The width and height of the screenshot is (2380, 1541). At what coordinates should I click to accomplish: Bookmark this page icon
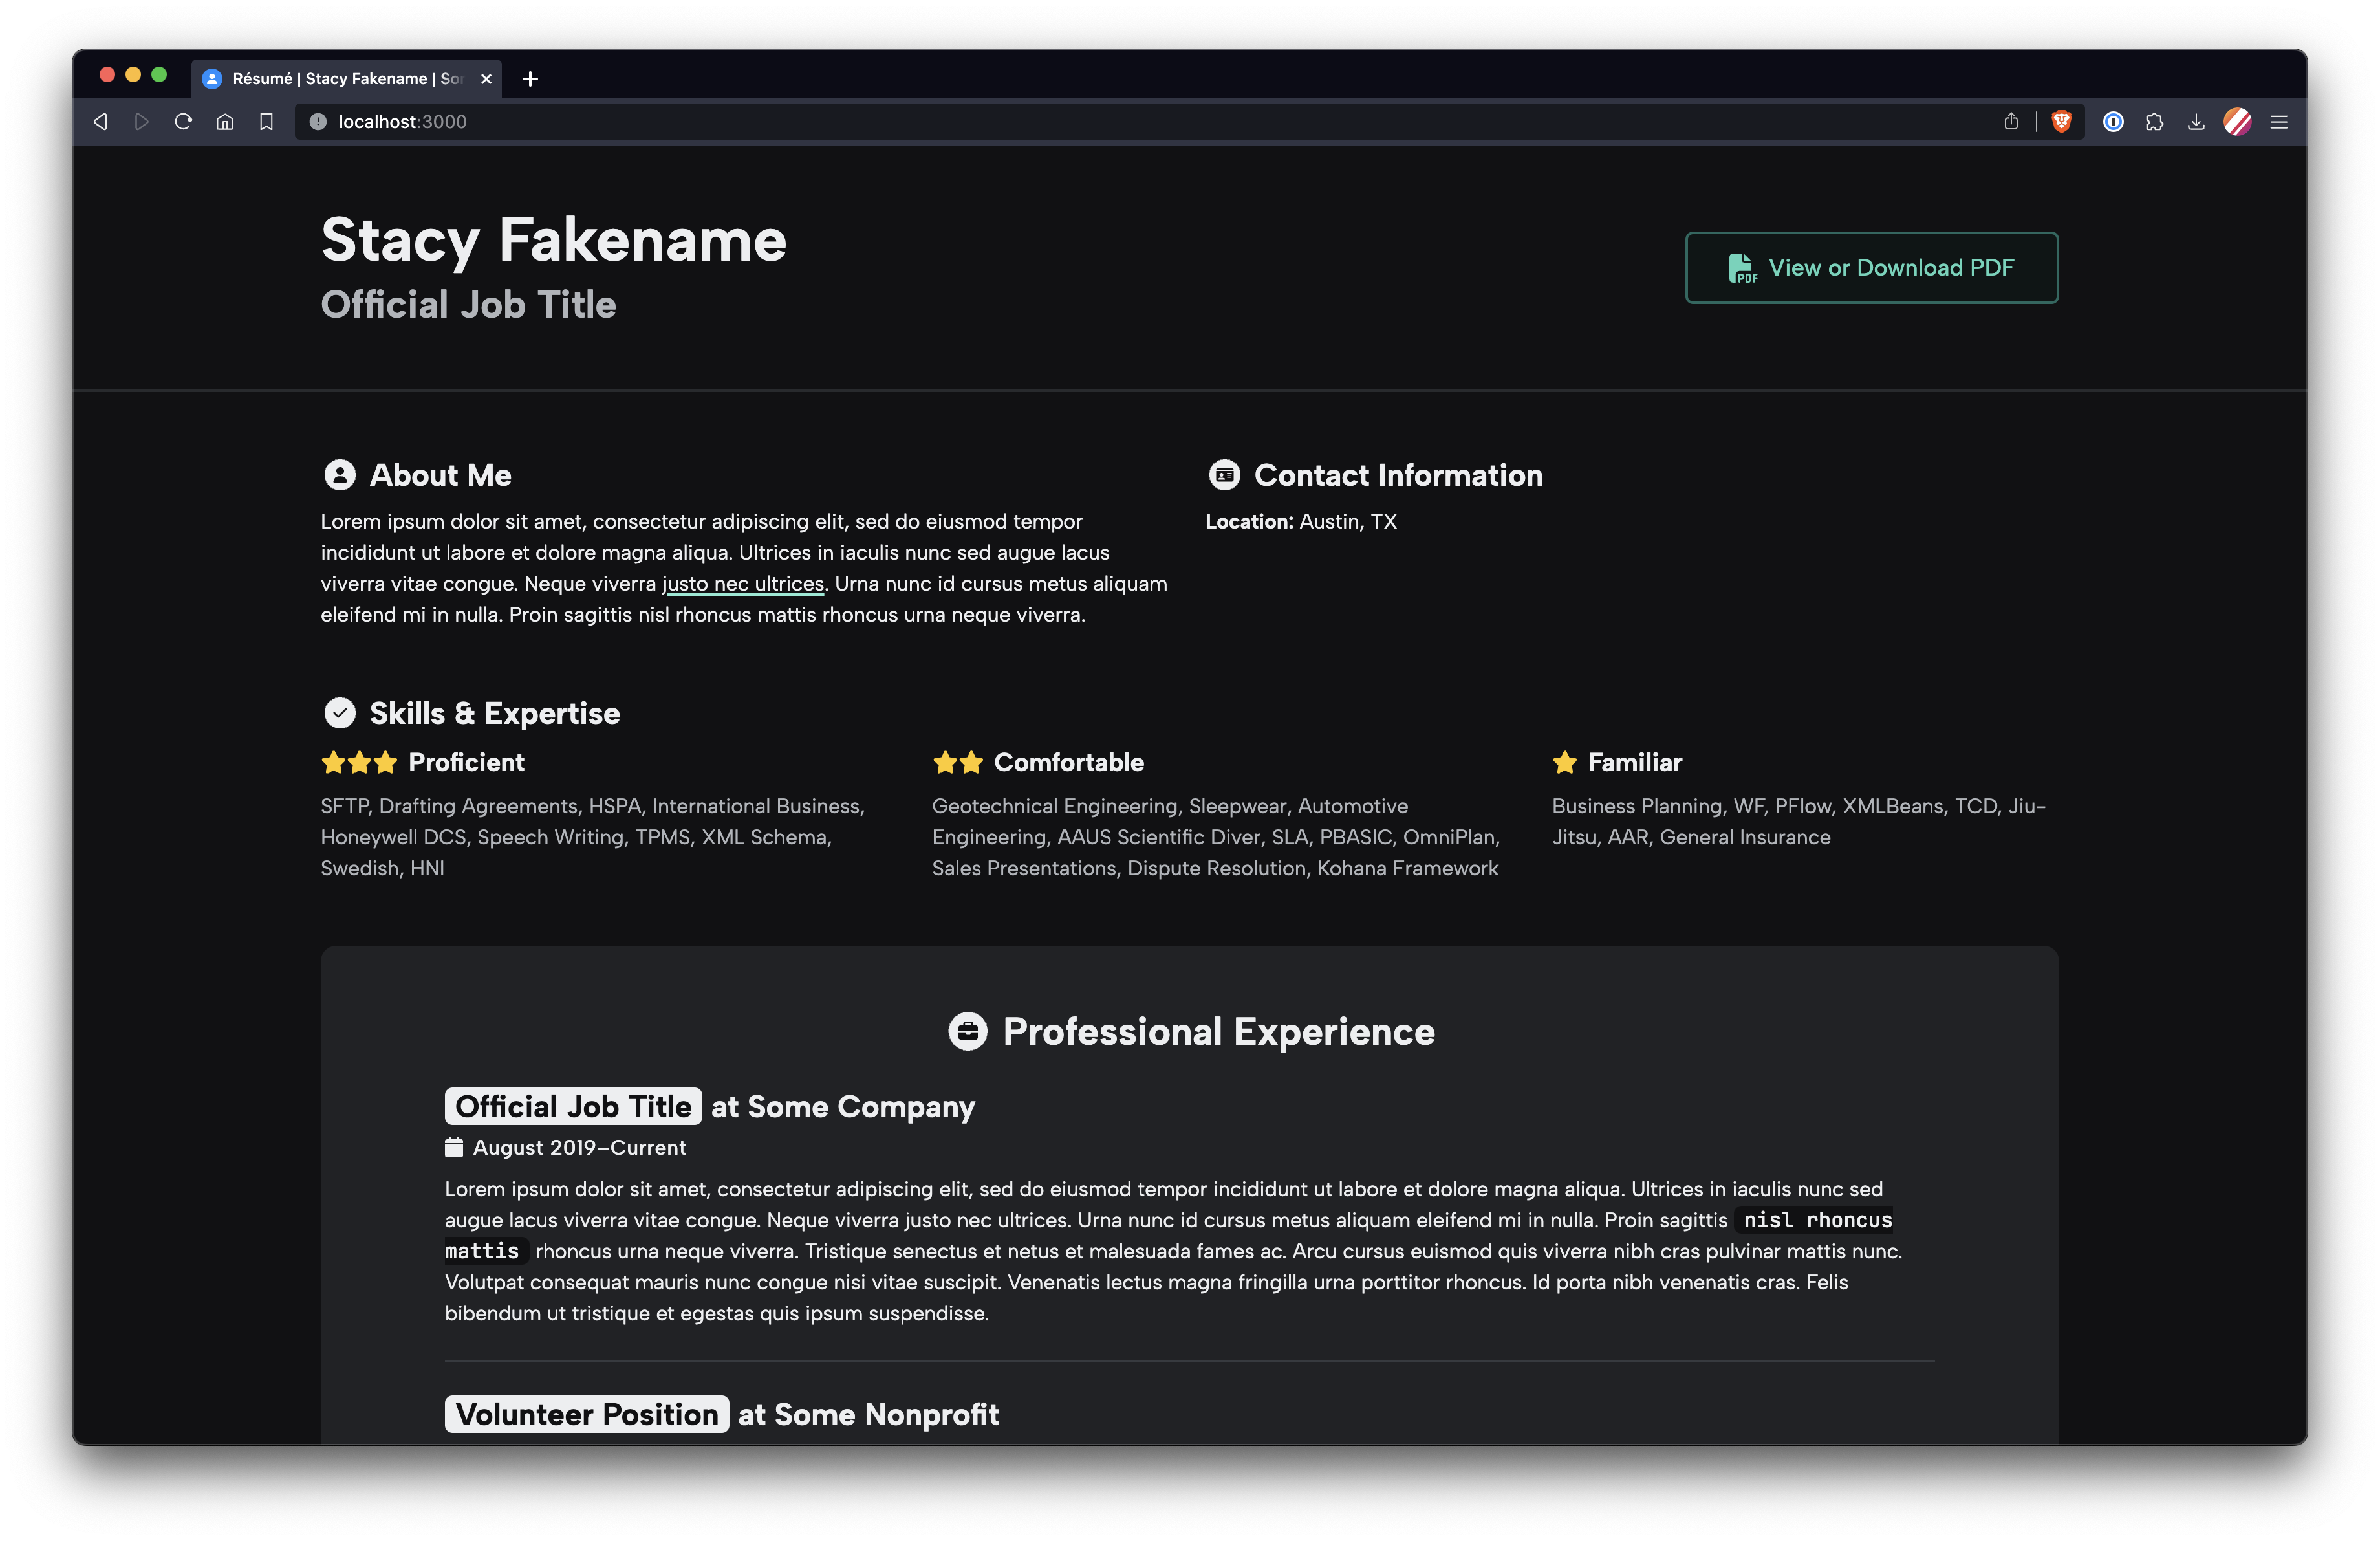tap(266, 122)
